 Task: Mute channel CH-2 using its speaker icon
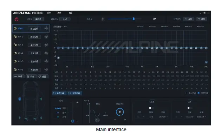pyautogui.click(x=46, y=37)
